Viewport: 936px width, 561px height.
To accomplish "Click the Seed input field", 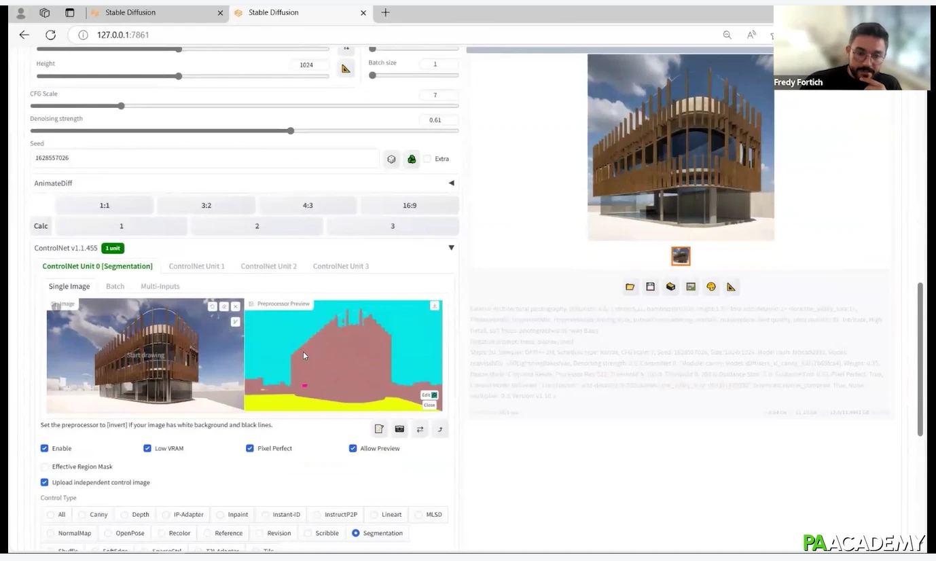I will click(204, 158).
